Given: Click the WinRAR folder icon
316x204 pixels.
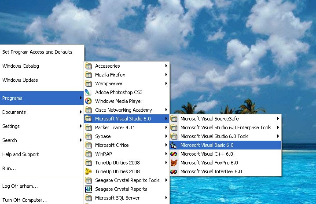Looking at the screenshot, I should pyautogui.click(x=88, y=154).
